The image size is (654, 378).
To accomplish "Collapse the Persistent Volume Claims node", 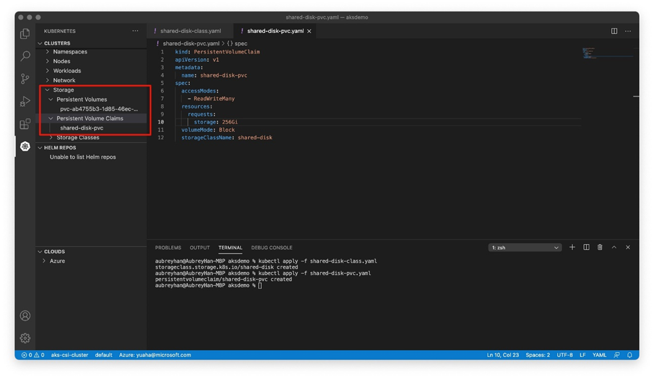I will [51, 118].
